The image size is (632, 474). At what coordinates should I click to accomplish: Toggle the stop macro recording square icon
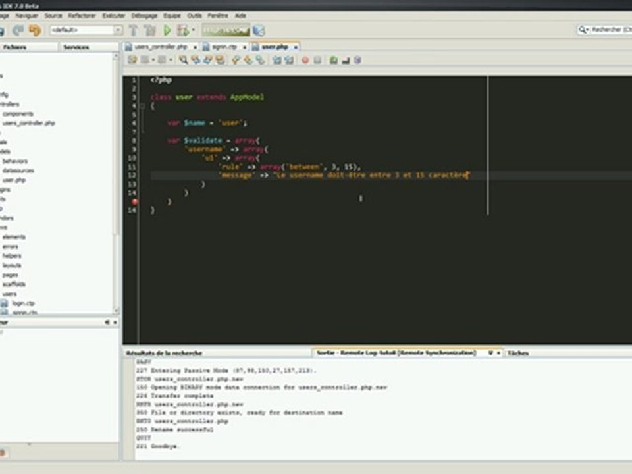317,60
